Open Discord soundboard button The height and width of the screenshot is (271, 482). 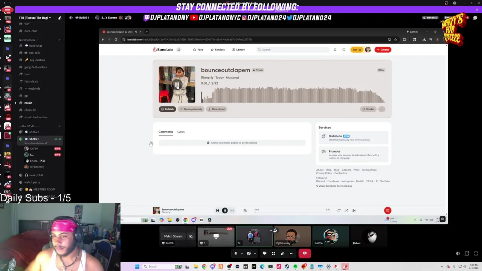[282, 254]
